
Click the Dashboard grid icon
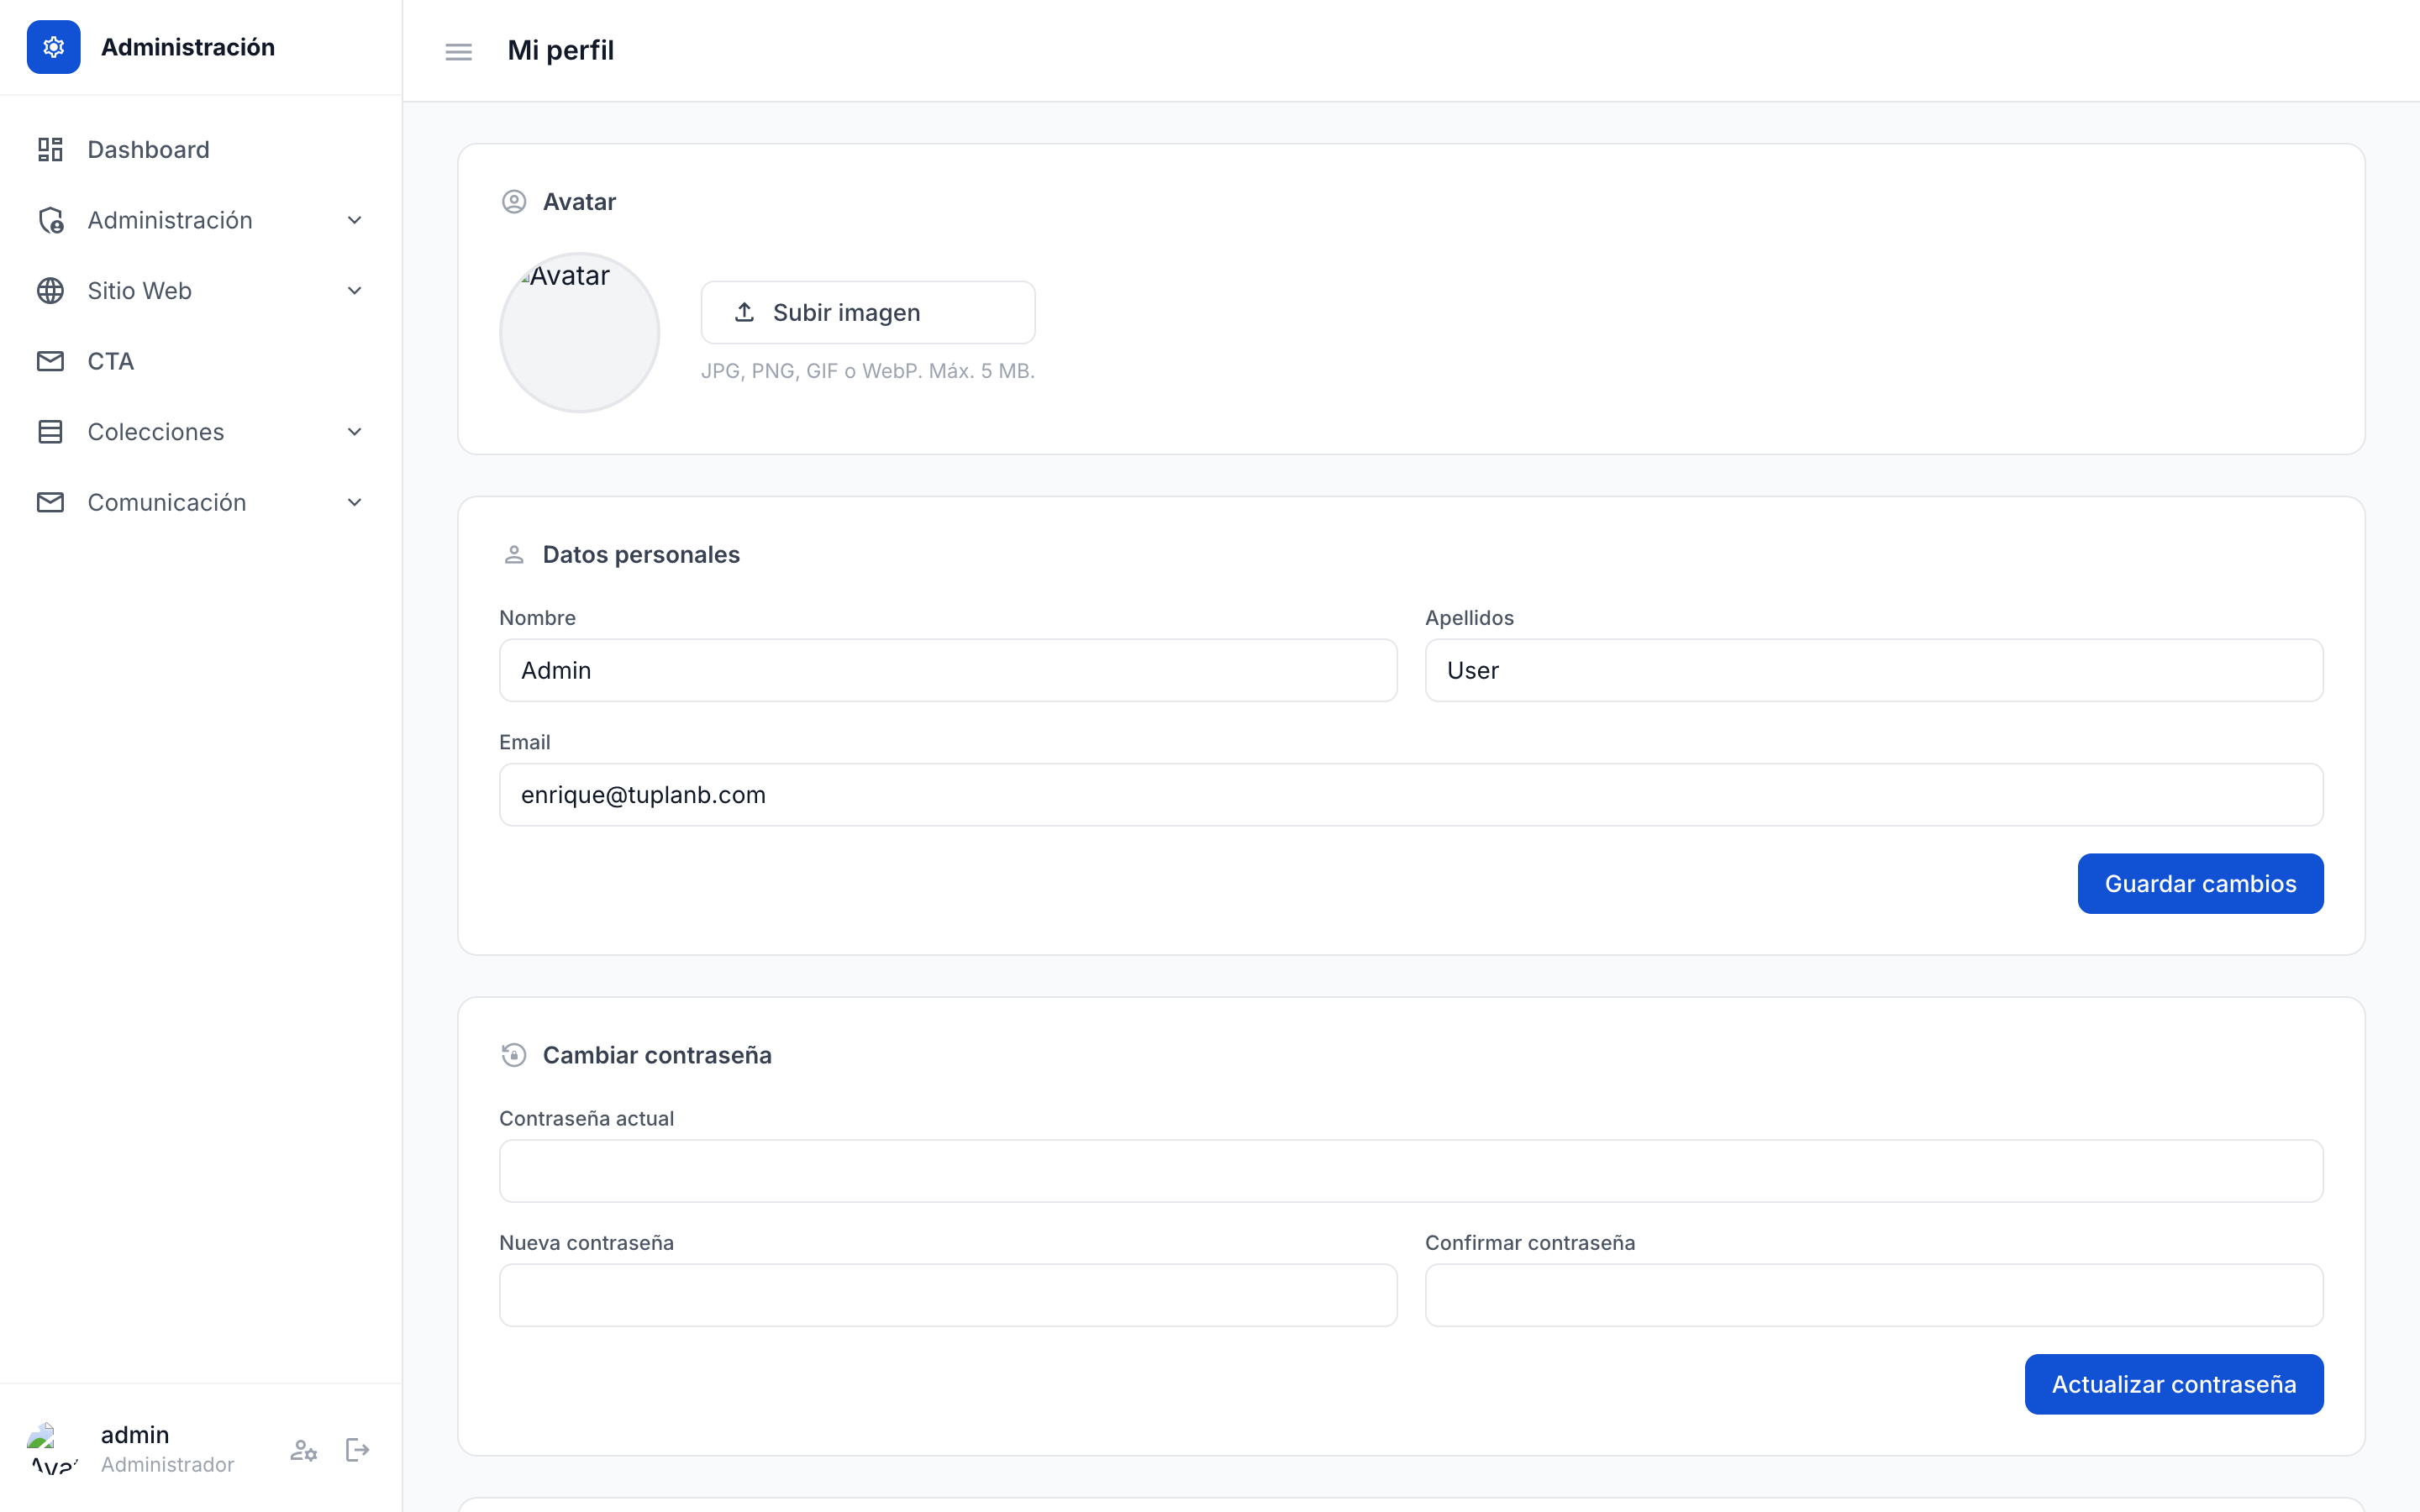pyautogui.click(x=50, y=150)
